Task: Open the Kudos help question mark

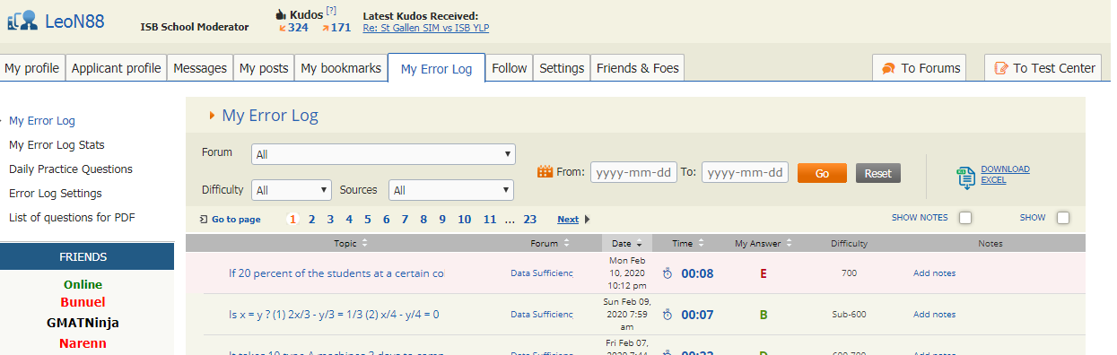Action: pos(331,11)
